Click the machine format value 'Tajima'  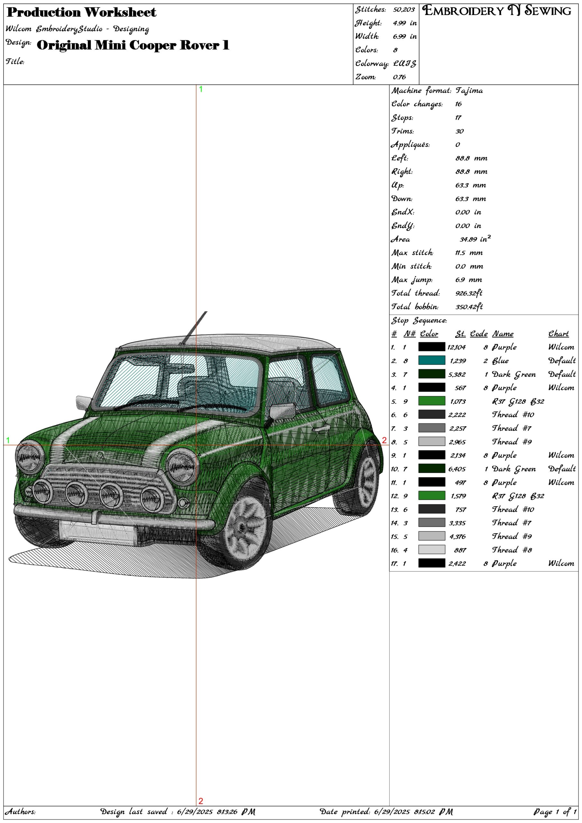(x=469, y=91)
